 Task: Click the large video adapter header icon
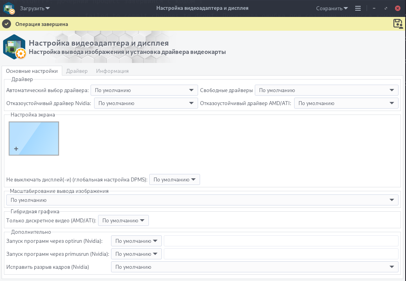click(x=15, y=47)
